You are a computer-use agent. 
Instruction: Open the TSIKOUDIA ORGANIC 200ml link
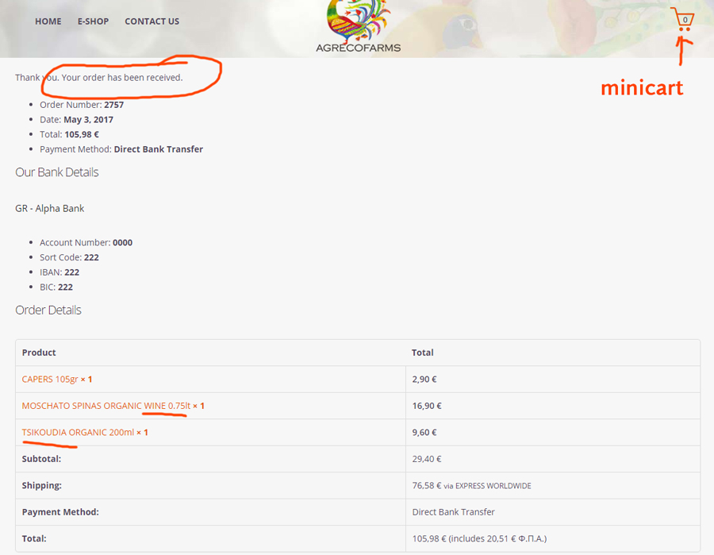pyautogui.click(x=78, y=433)
